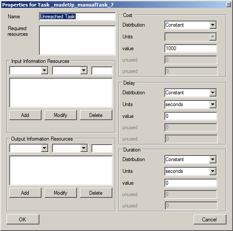Viewport: 233px width, 231px height.
Task: Open the Duration Units seconds dropdown
Action: click(191, 171)
